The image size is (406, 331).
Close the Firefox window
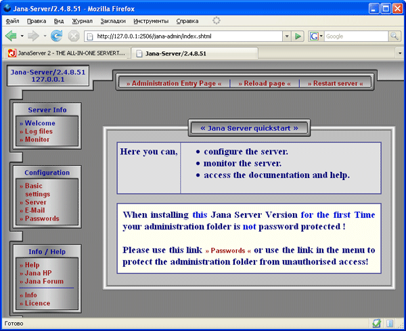pyautogui.click(x=397, y=9)
